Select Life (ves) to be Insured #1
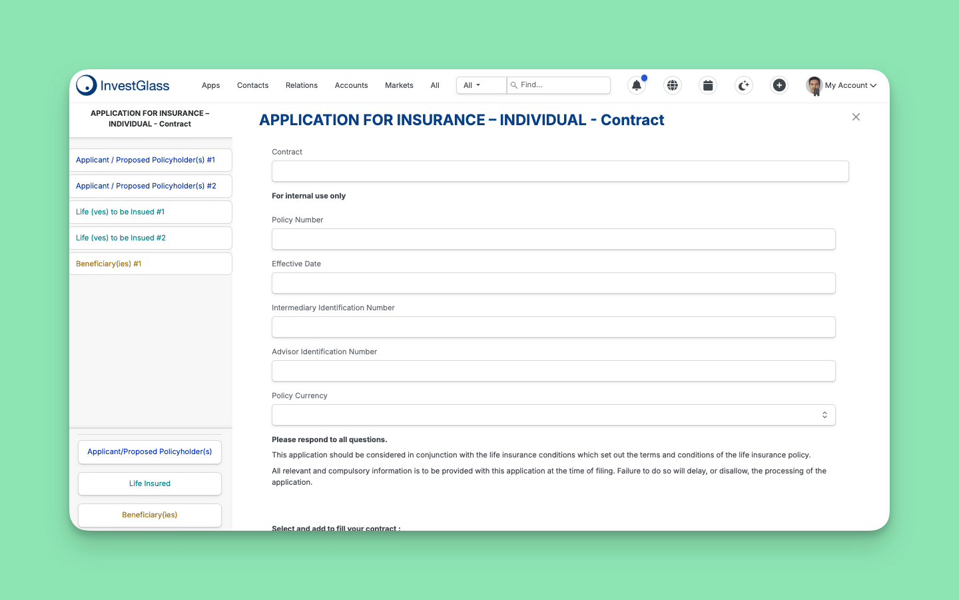Image resolution: width=959 pixels, height=600 pixels. pos(151,212)
